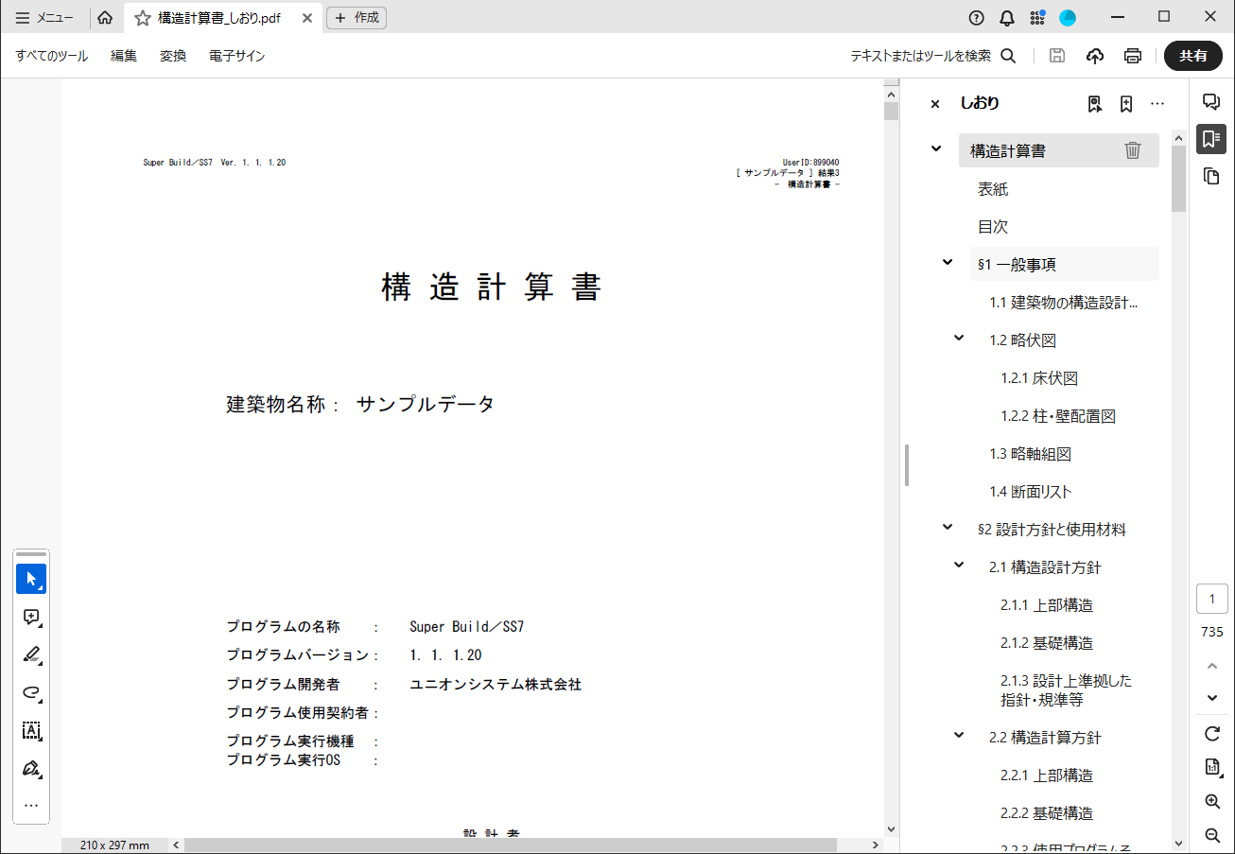Open the notifications bell icon

pos(1007,18)
